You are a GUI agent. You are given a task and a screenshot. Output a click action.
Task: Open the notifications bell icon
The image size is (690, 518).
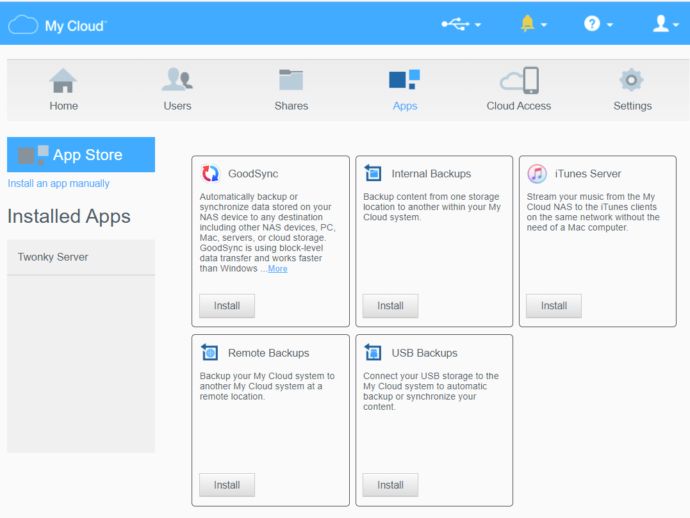point(527,24)
